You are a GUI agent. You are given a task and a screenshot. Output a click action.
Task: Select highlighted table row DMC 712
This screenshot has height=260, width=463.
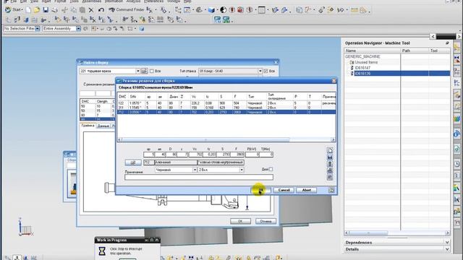pos(226,113)
